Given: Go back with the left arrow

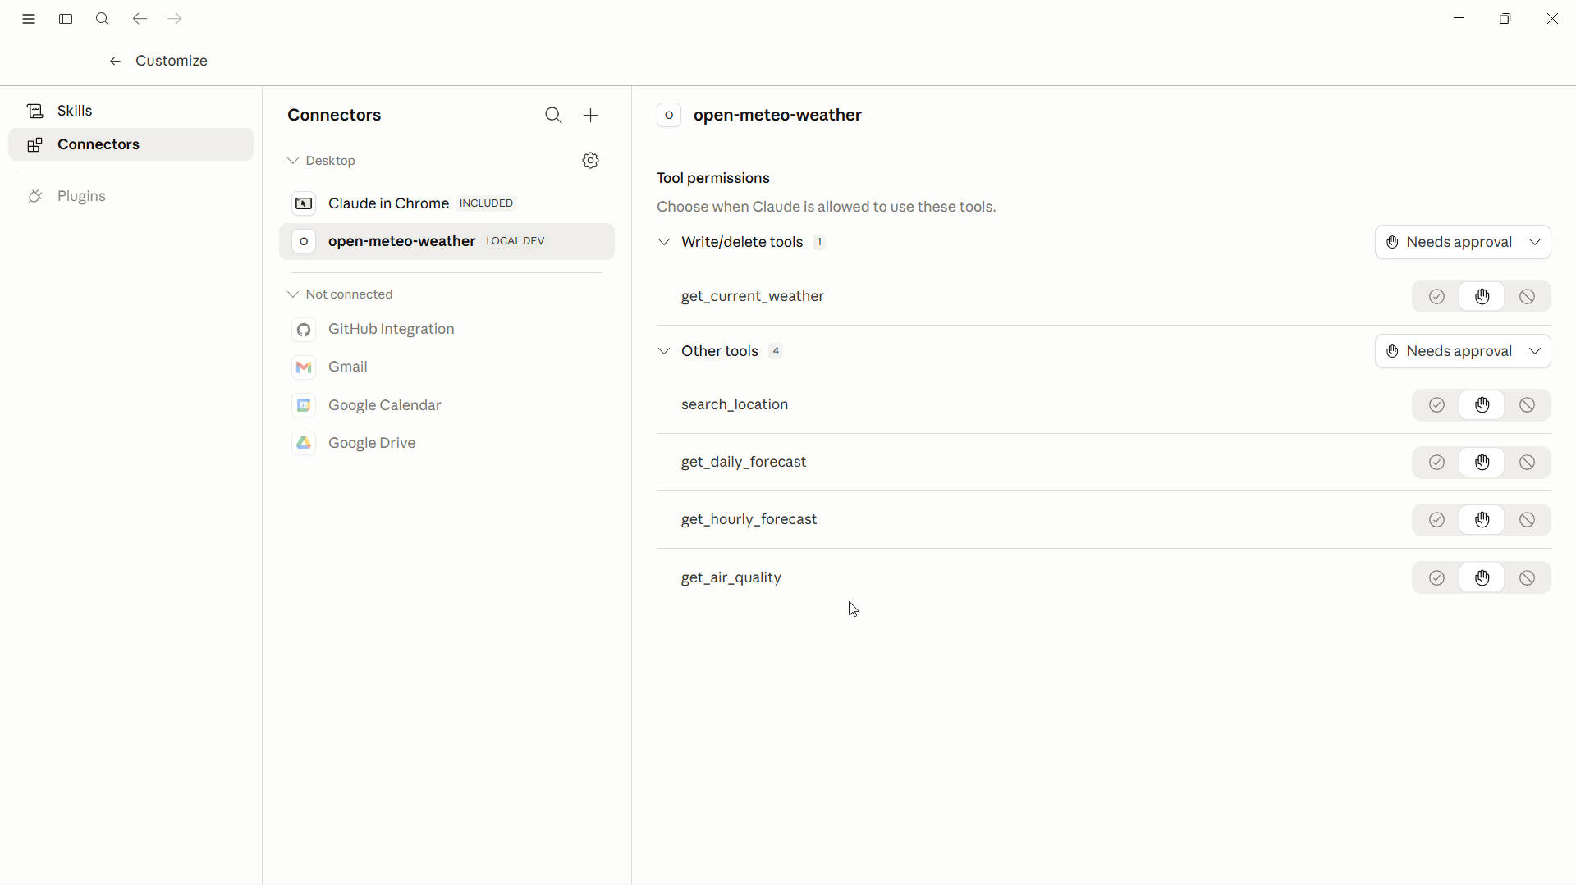Looking at the screenshot, I should click(140, 19).
